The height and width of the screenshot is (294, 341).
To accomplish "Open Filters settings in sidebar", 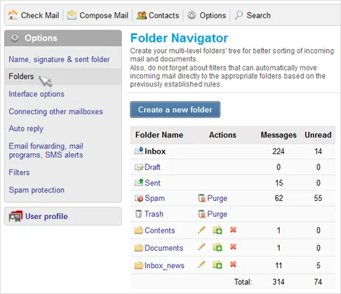I will 19,172.
